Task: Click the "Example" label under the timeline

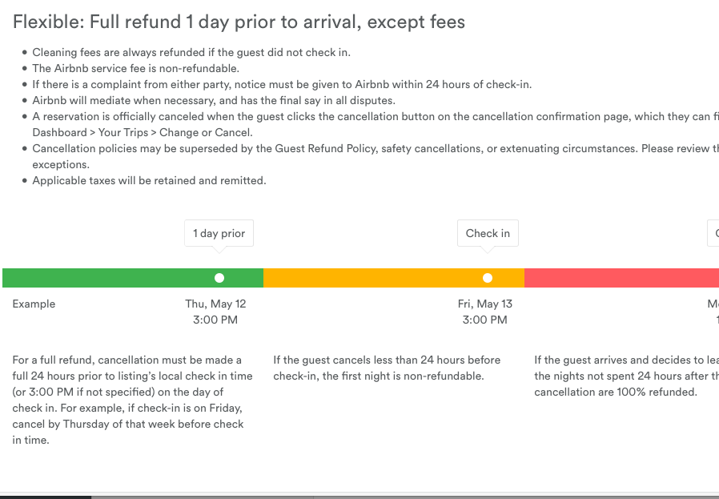Action: click(34, 304)
